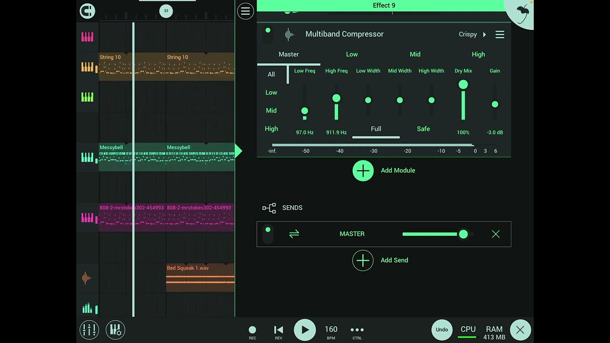This screenshot has height=343, width=610.
Task: Open the hamburger menu beside the timeline
Action: (245, 11)
